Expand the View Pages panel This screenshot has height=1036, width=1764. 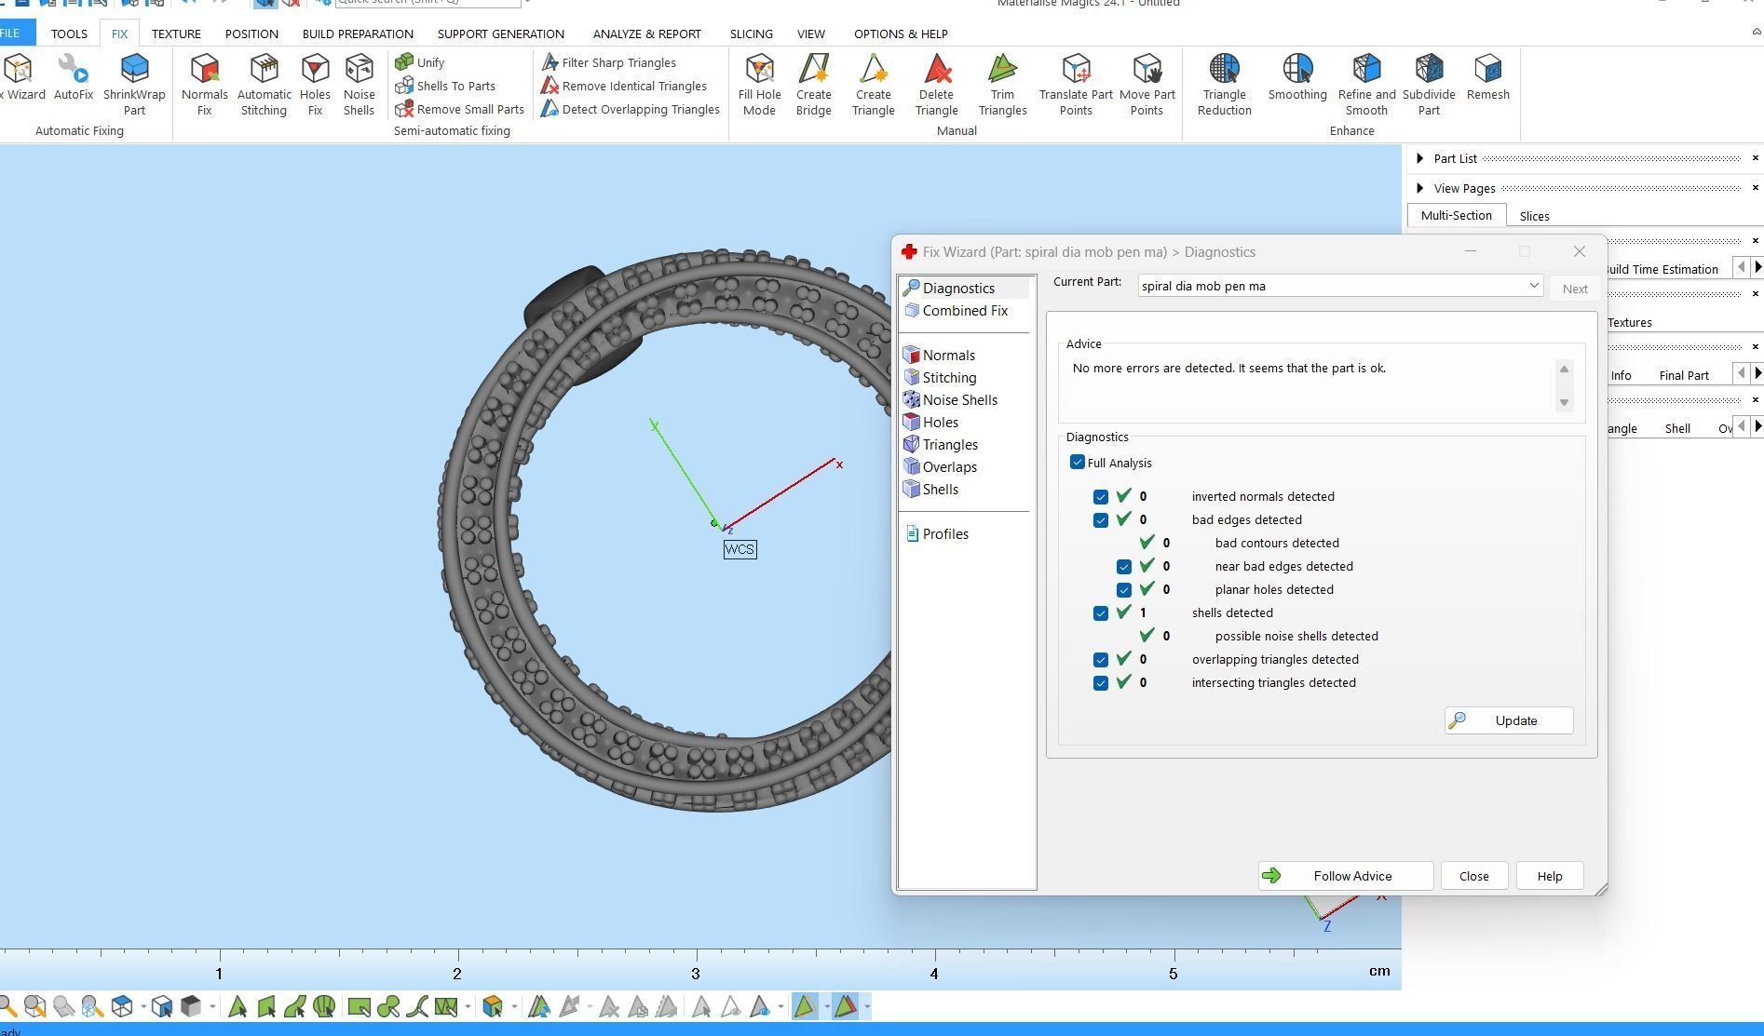(1419, 188)
